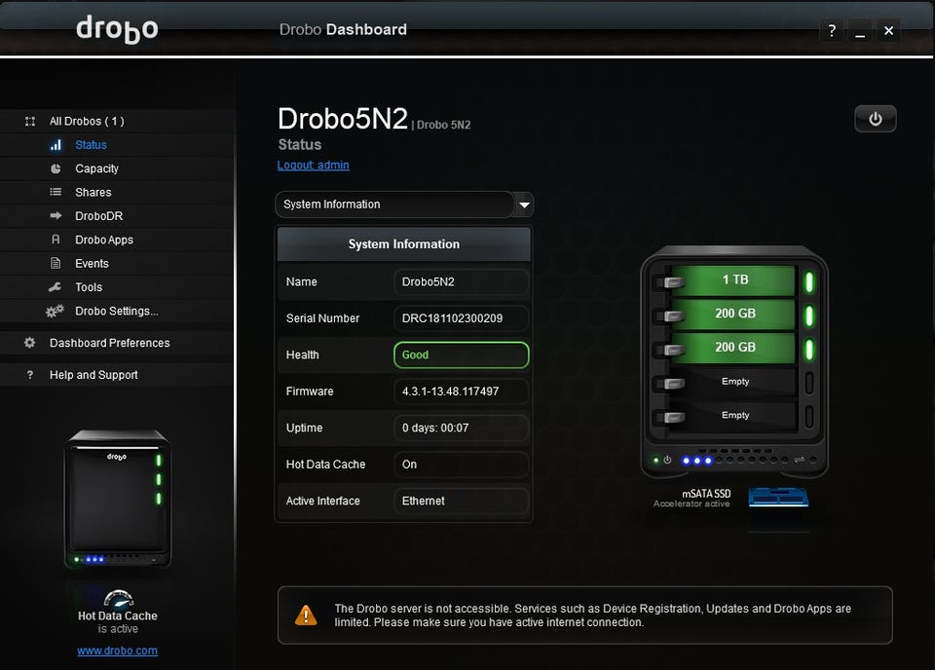Click the 1 TB drive bay
The image size is (935, 670).
click(735, 280)
